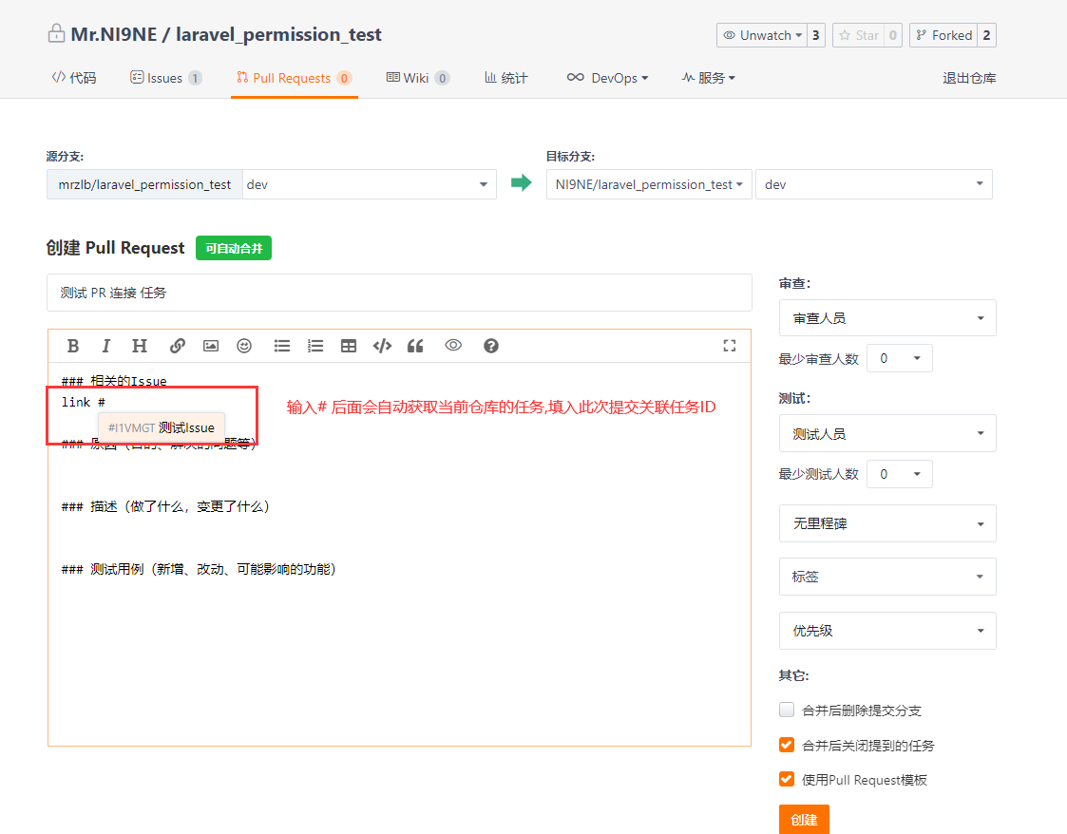Uncheck close mentioned issues after merge
This screenshot has height=834, width=1067.
pos(787,745)
